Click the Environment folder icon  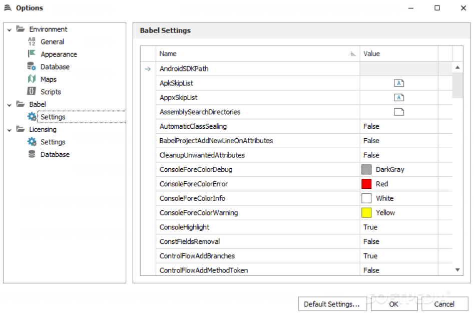[x=20, y=29]
